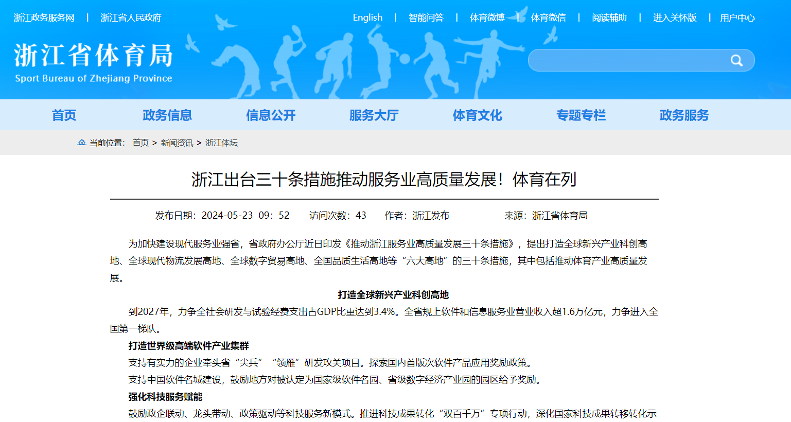Open the 政务服务 navigation tab

(684, 115)
